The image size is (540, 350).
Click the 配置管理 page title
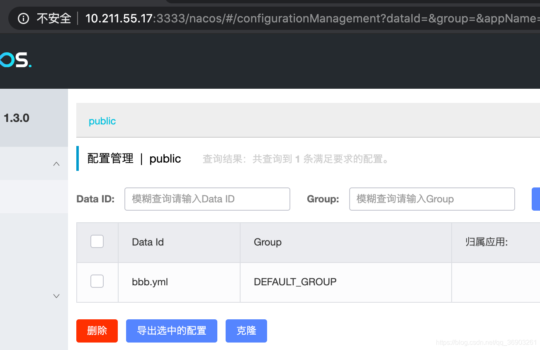pos(110,158)
